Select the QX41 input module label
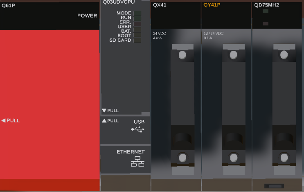 point(160,5)
